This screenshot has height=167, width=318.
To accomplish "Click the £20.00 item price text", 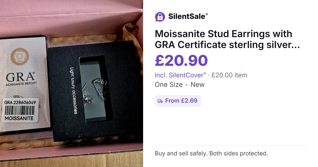I will point(229,75).
